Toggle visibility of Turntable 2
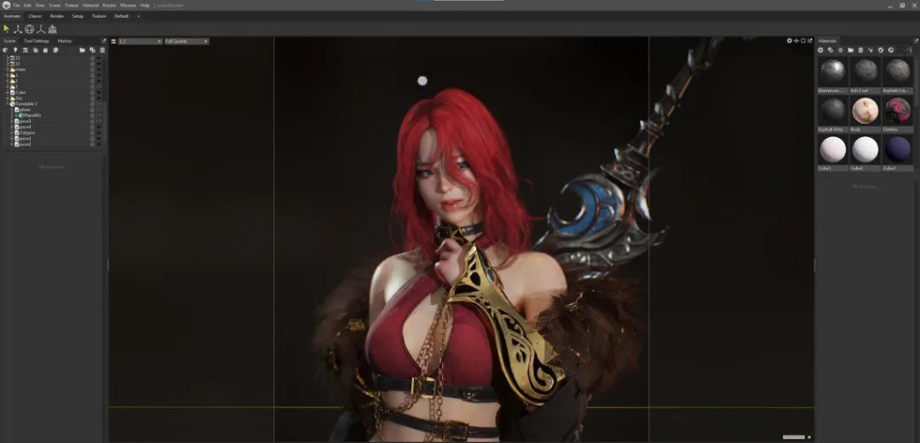The height and width of the screenshot is (443, 920). pos(99,104)
